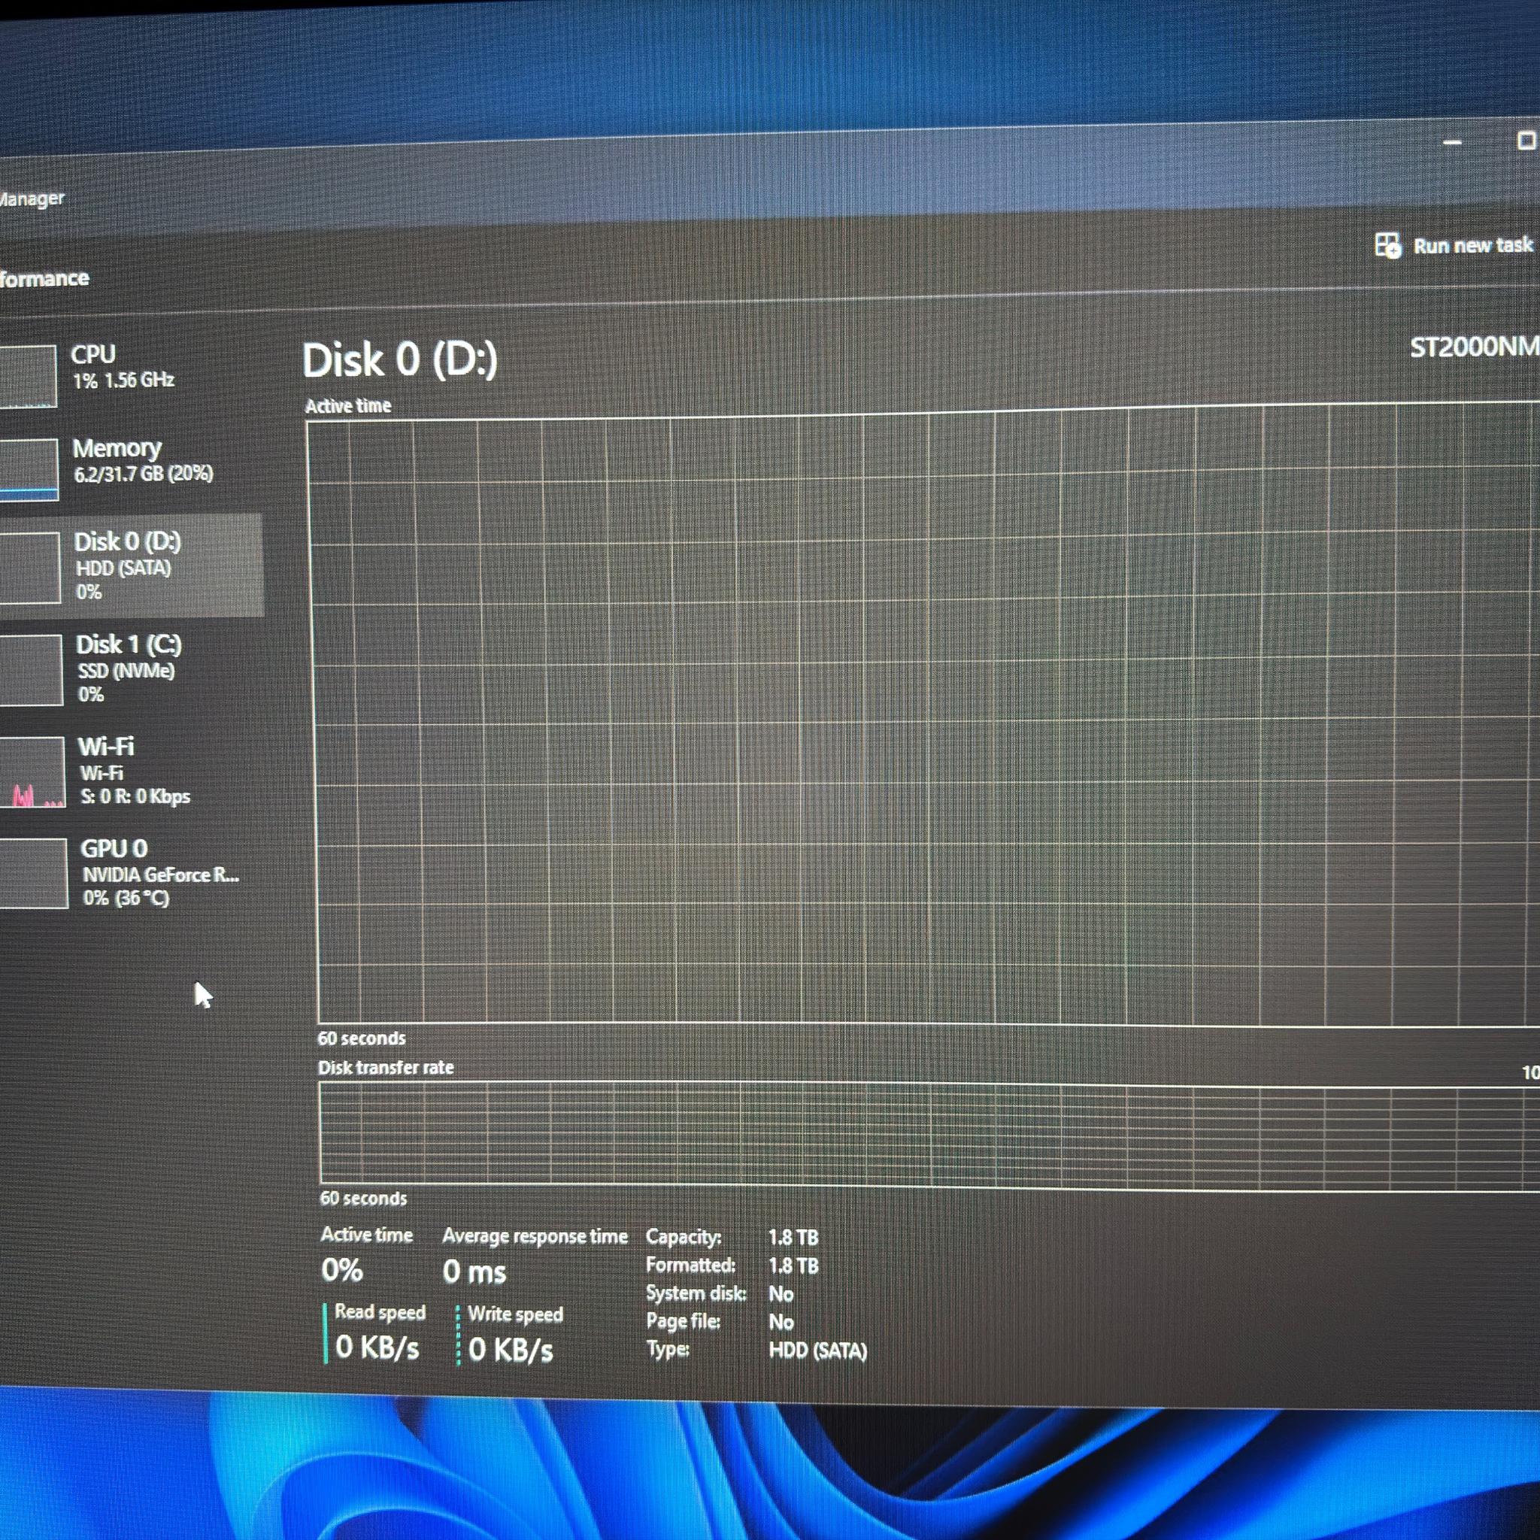
Task: Click the Performance page title
Action: (x=44, y=278)
